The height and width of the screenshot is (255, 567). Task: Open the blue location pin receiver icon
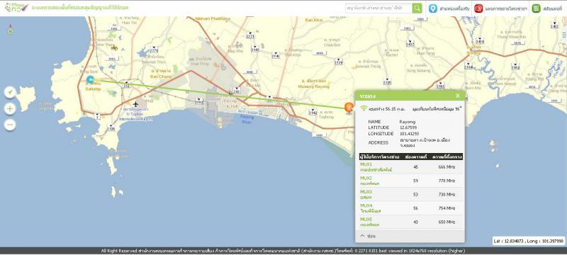click(x=433, y=8)
